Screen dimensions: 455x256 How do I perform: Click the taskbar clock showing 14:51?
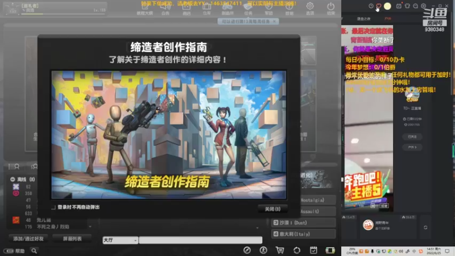pos(434,251)
